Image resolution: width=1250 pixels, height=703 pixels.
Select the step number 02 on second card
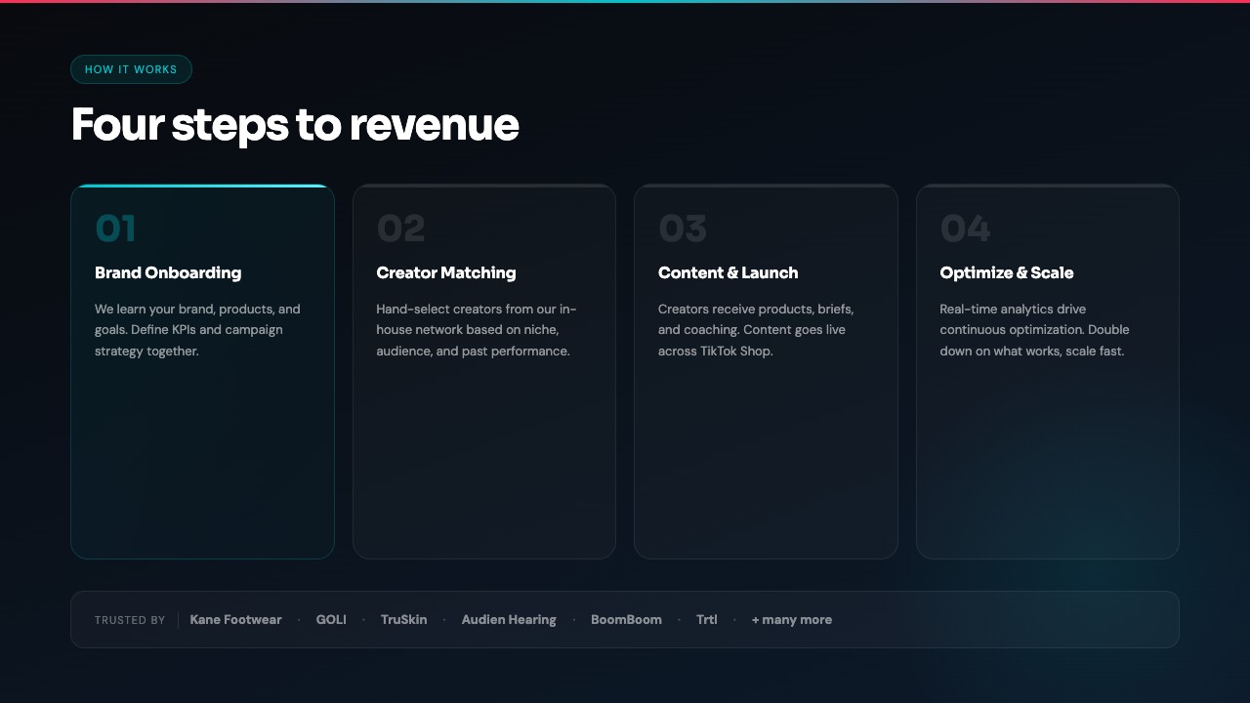400,228
